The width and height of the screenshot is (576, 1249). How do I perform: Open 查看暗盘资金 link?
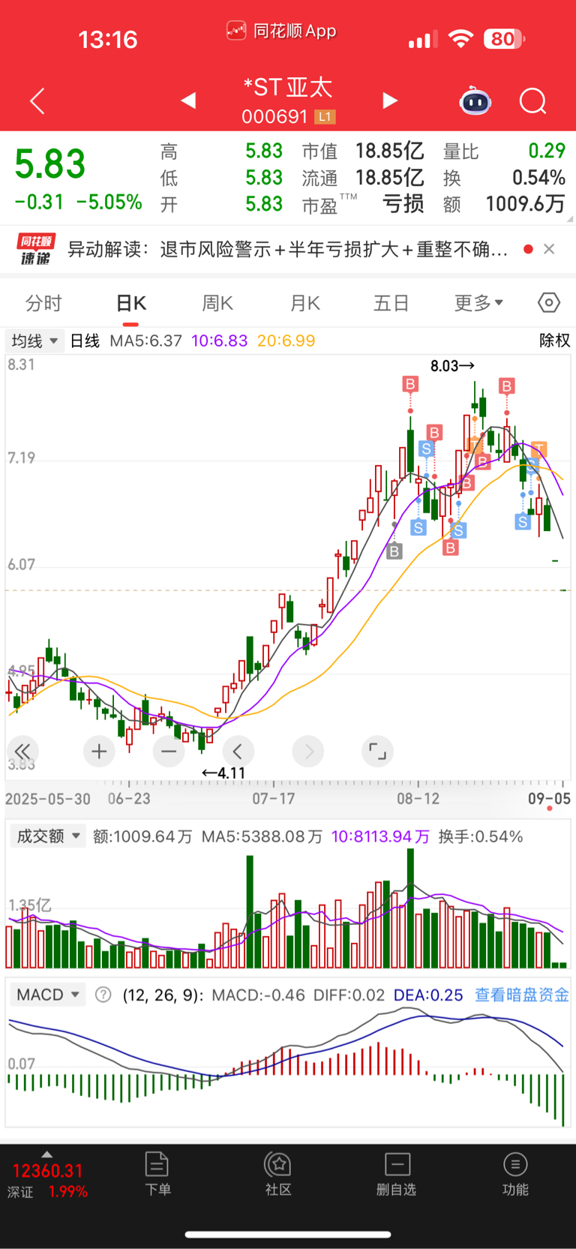coord(522,995)
